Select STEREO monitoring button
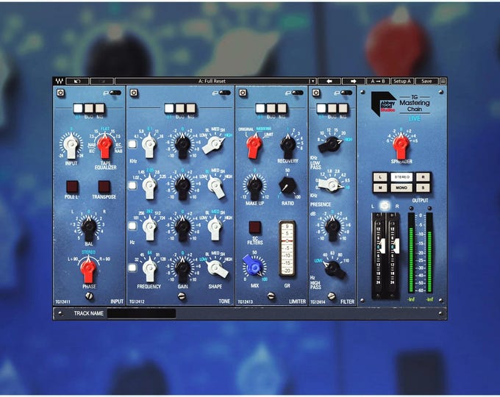The height and width of the screenshot is (397, 500). (401, 176)
